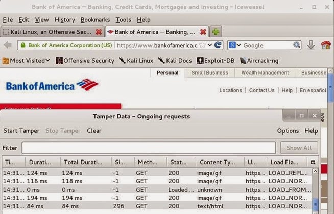Follow the Locations link
The height and width of the screenshot is (214, 334).
point(230,90)
